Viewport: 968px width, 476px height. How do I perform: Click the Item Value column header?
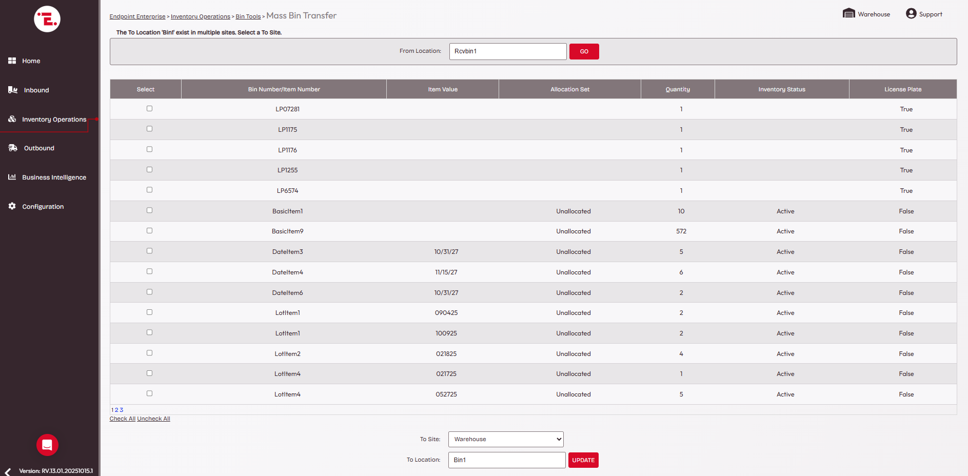point(443,89)
